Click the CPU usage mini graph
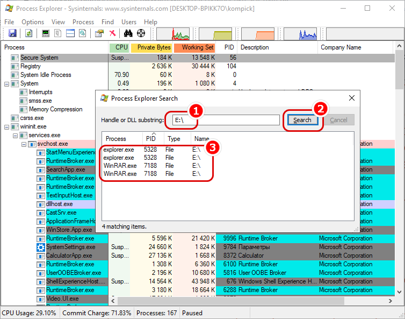 tap(173, 34)
